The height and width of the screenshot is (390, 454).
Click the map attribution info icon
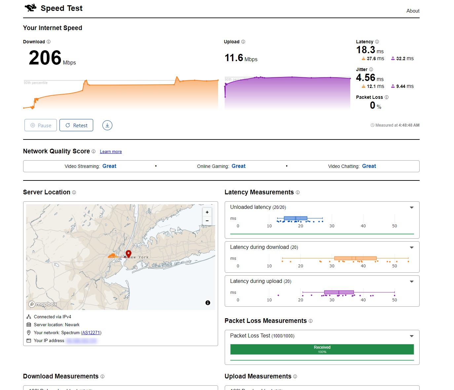click(x=208, y=303)
